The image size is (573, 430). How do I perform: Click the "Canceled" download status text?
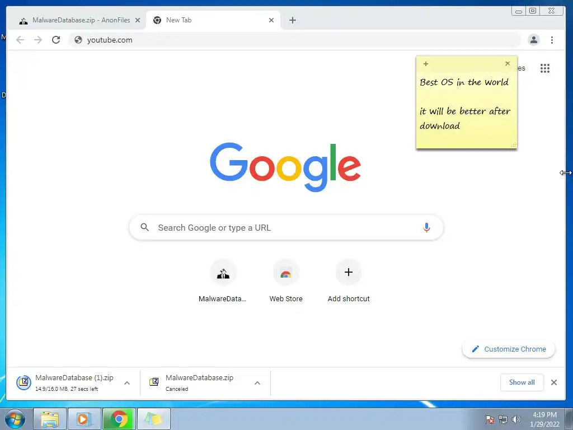[x=177, y=389]
